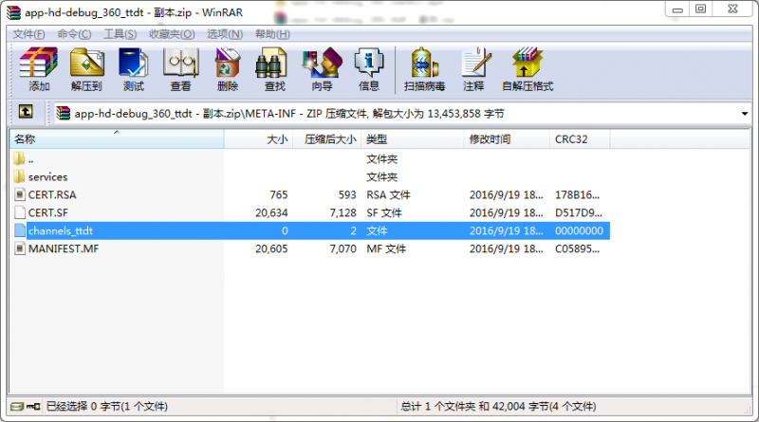
Task: Expand the archive path dropdown
Action: click(744, 114)
